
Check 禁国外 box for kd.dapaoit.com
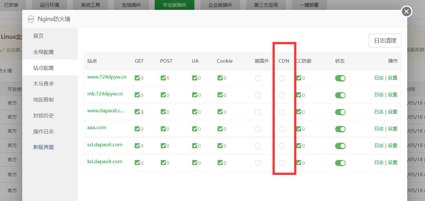258,163
